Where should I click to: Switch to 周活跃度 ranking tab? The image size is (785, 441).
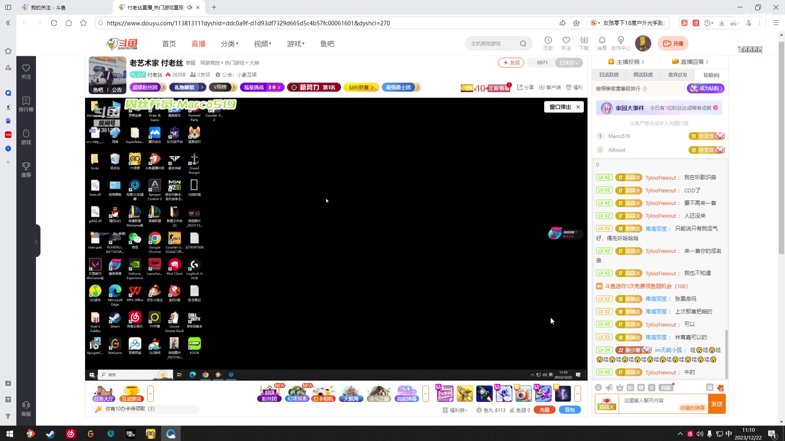click(x=643, y=75)
